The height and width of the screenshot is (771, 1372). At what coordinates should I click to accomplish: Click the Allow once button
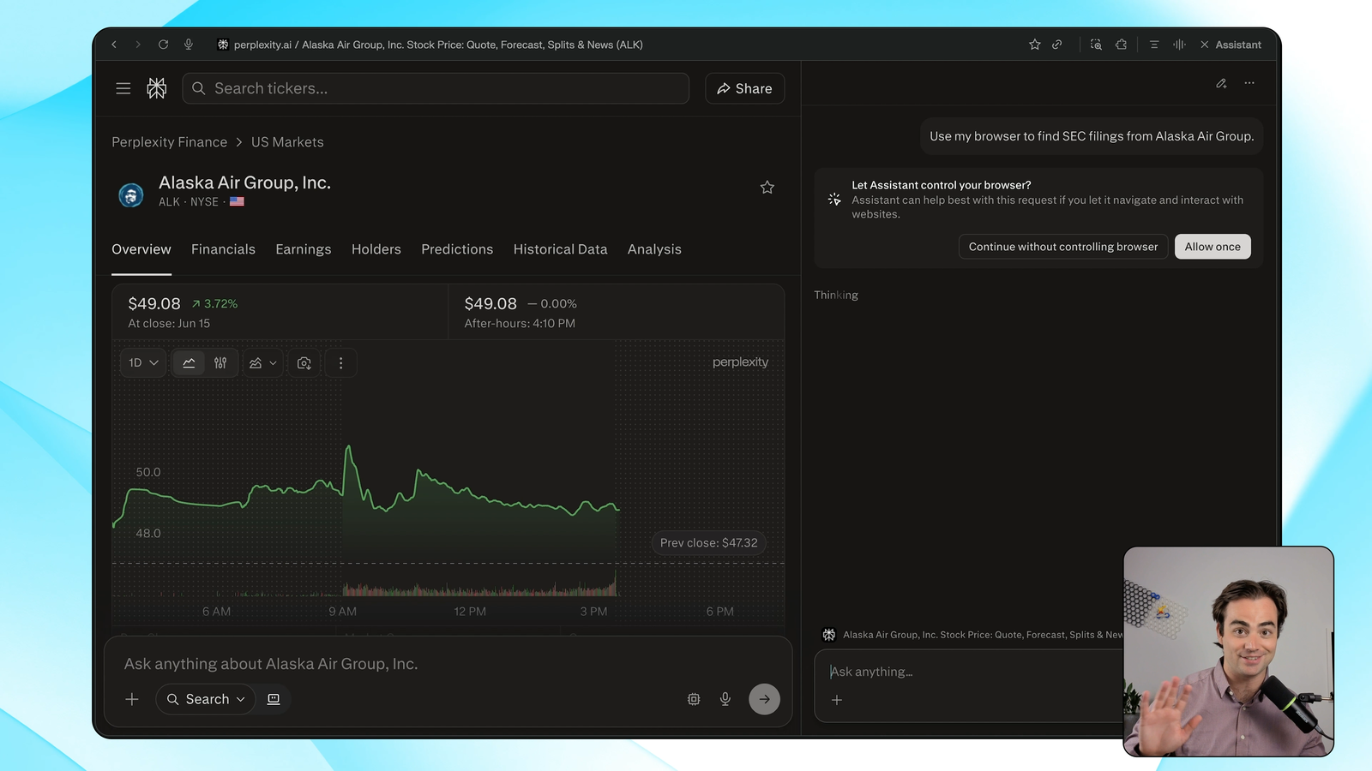coord(1213,247)
